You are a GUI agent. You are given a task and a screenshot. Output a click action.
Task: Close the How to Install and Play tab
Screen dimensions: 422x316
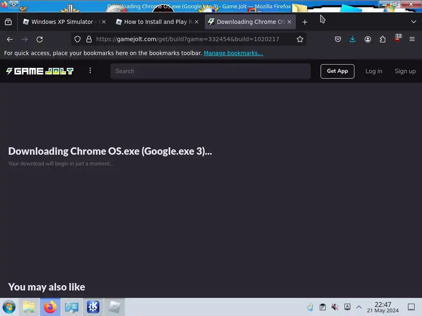tap(197, 22)
